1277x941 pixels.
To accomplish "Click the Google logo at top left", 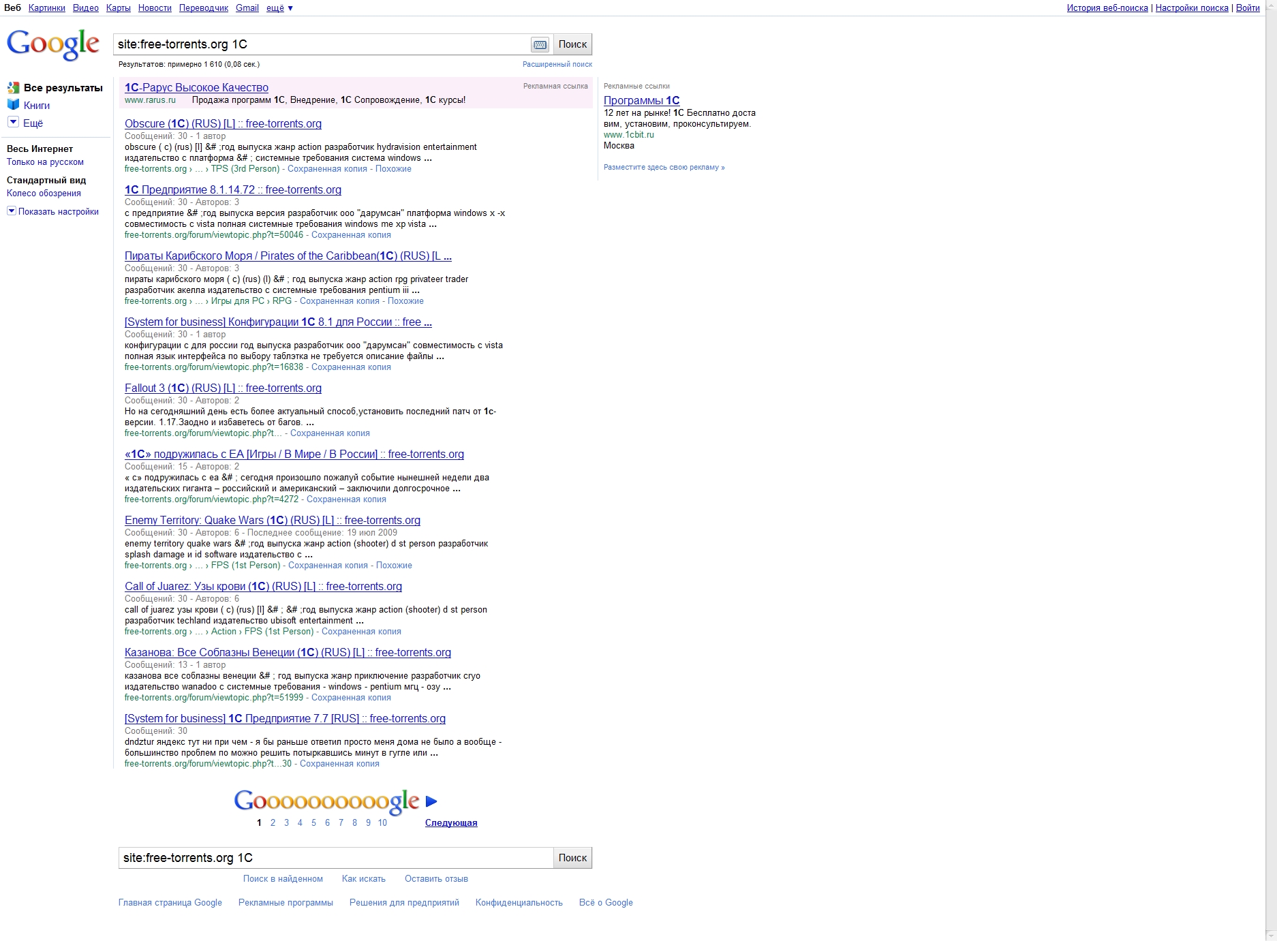I will [53, 44].
